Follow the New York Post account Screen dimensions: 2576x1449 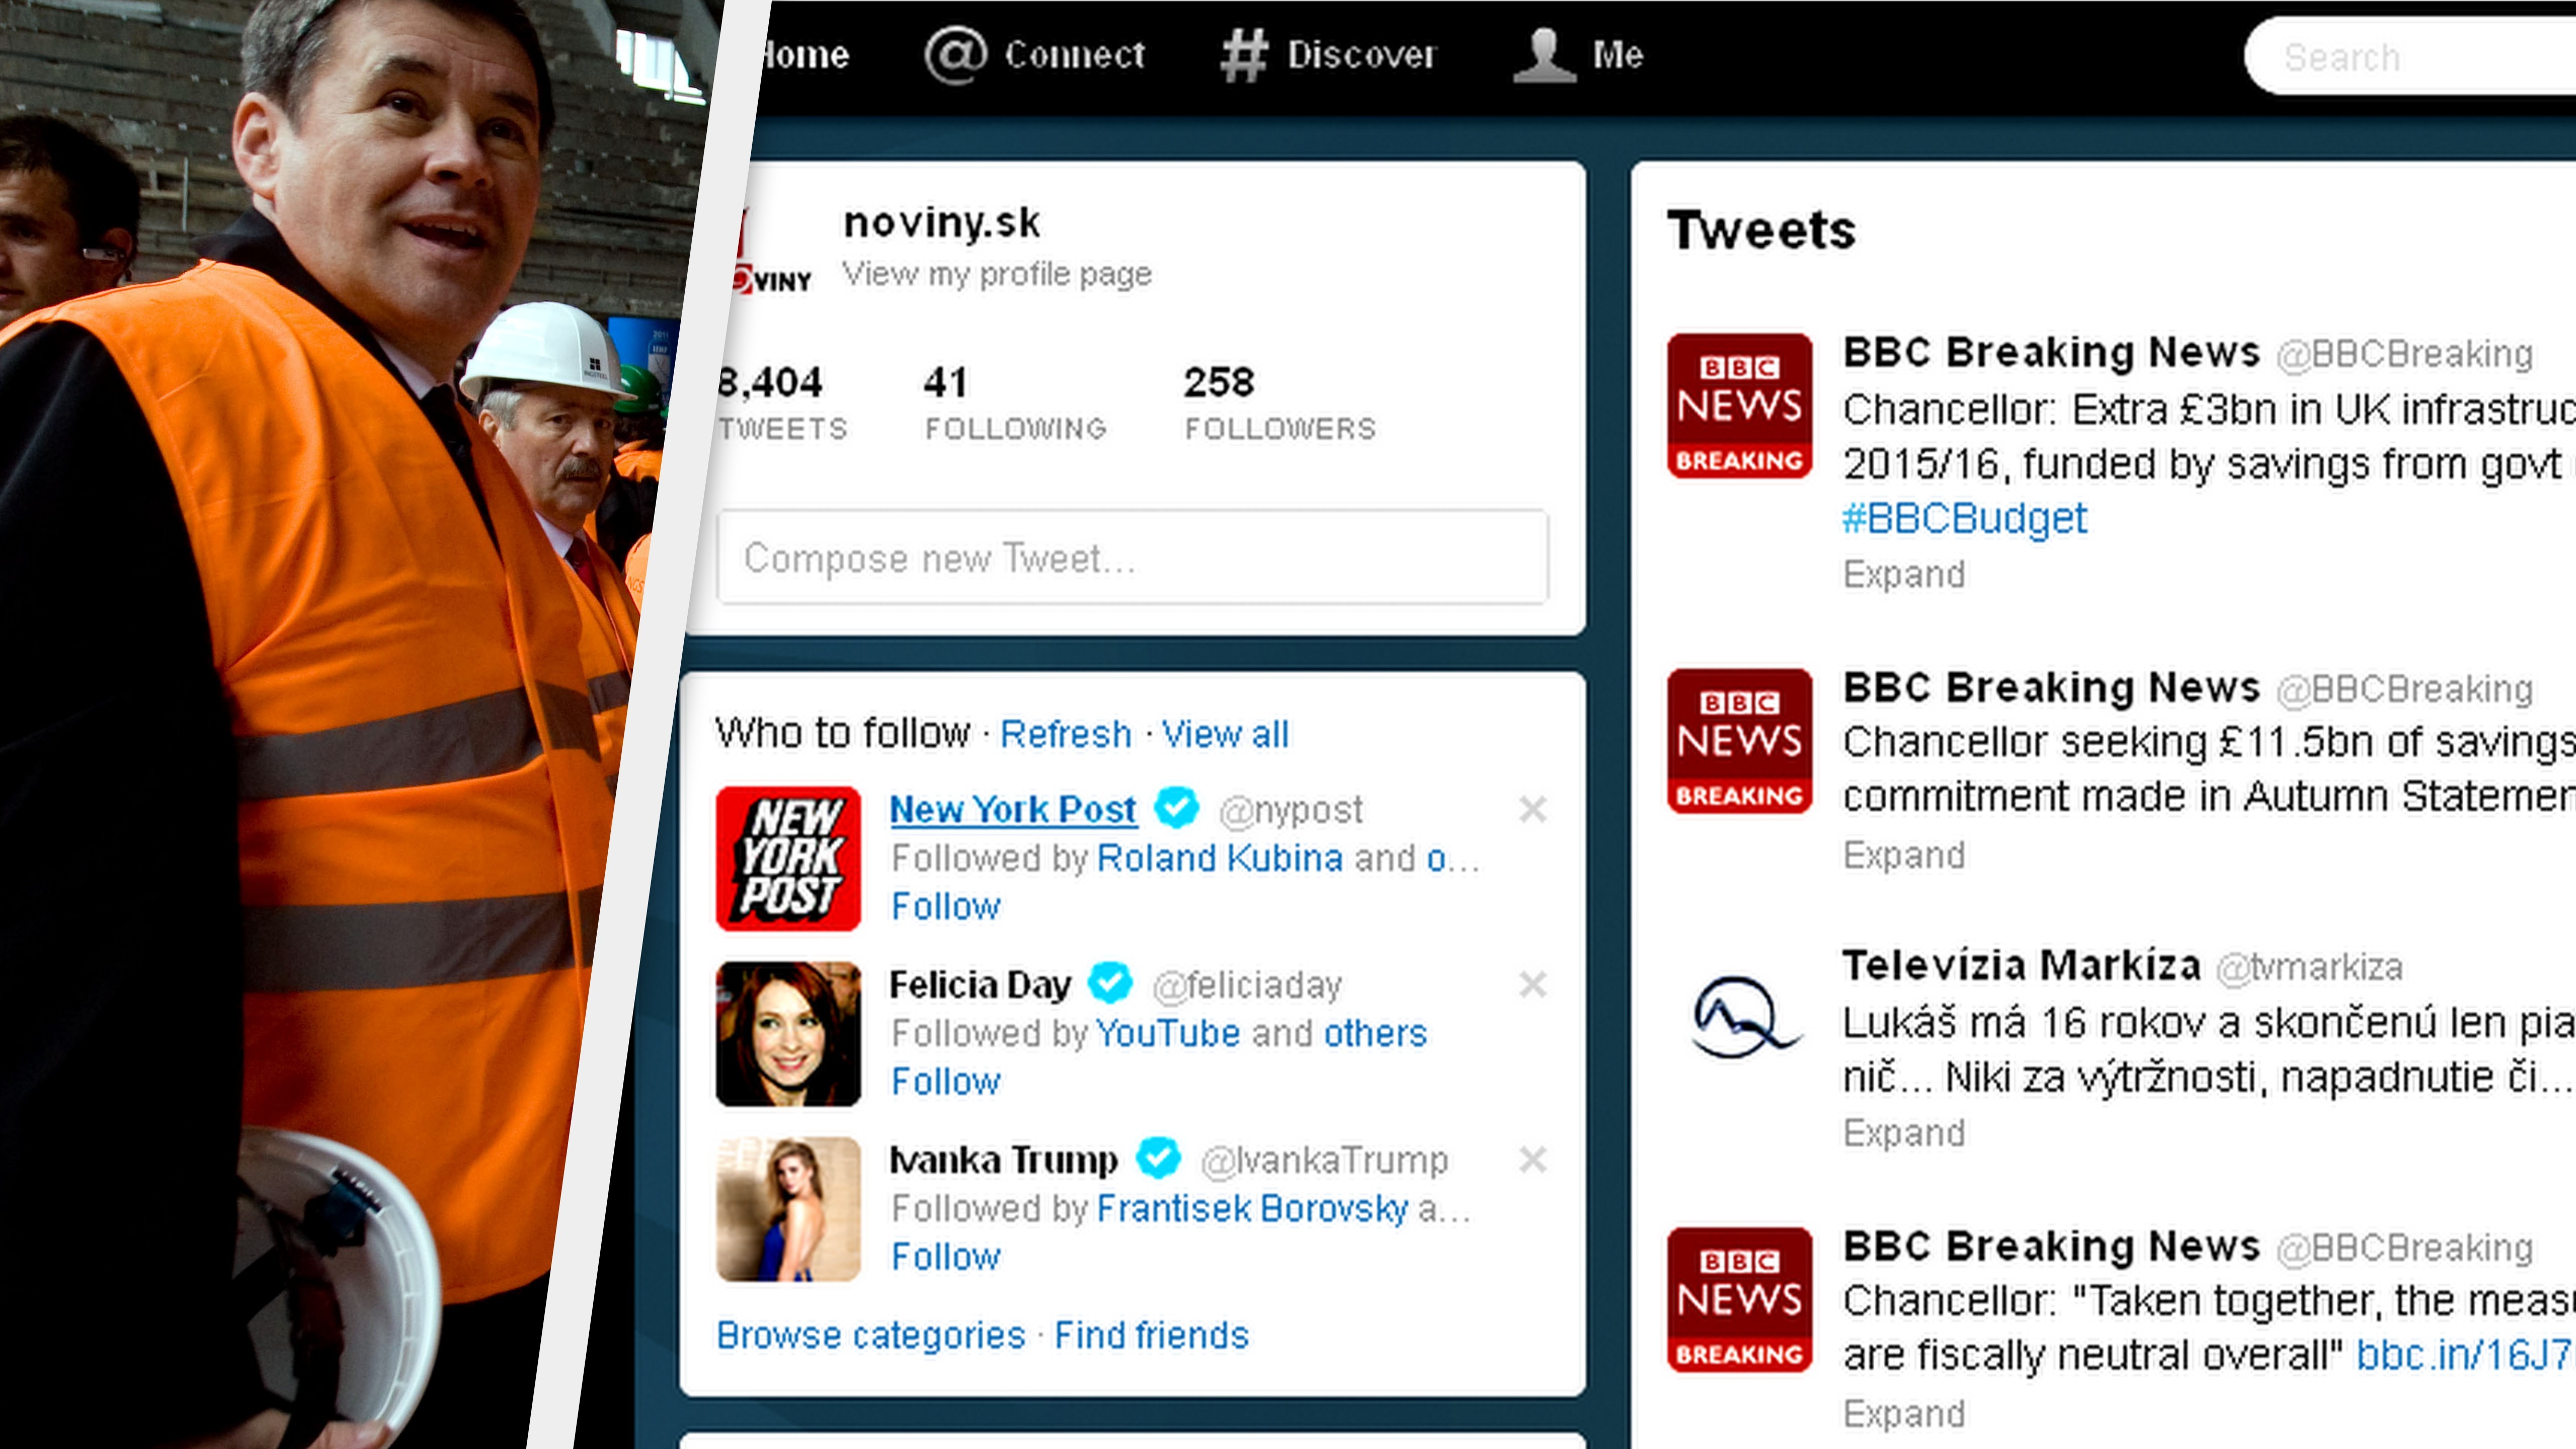(945, 906)
